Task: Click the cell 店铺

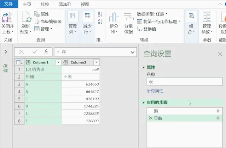Action: pyautogui.click(x=43, y=77)
